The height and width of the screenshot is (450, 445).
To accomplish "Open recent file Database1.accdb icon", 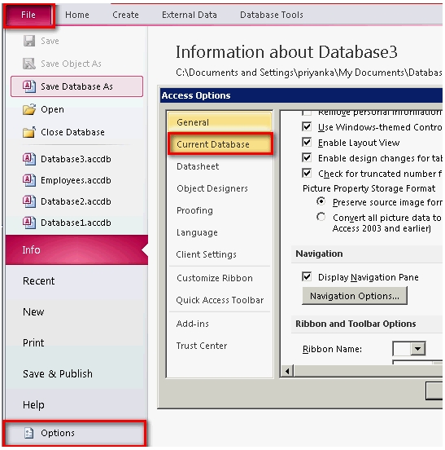I will tap(29, 223).
